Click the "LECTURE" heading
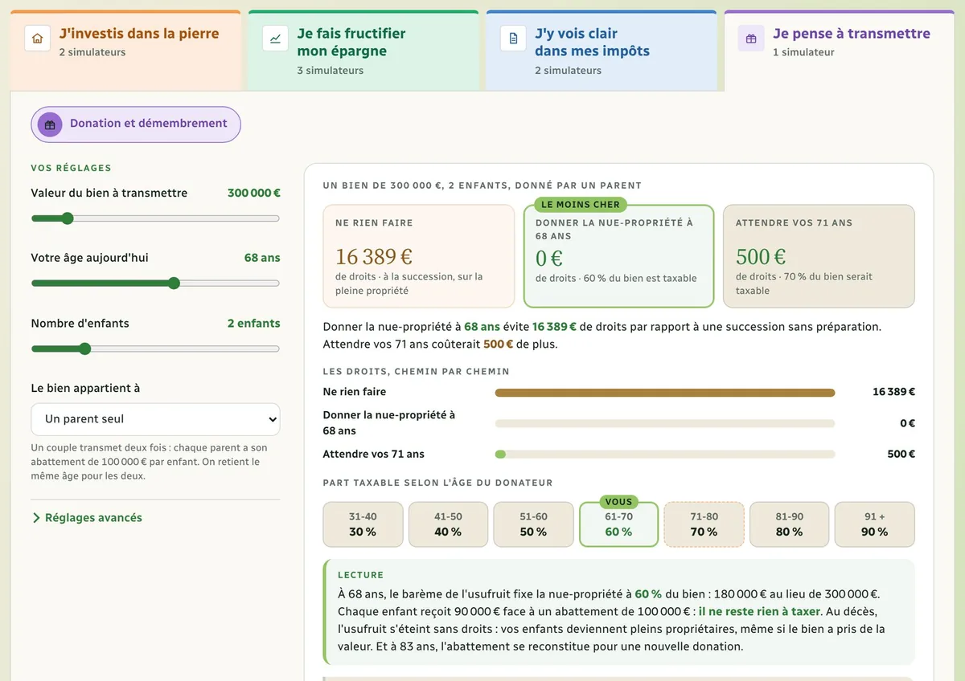The height and width of the screenshot is (681, 965). [x=360, y=575]
